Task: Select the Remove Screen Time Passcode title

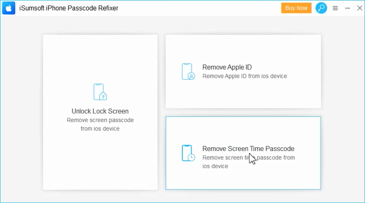Action: 249,149
